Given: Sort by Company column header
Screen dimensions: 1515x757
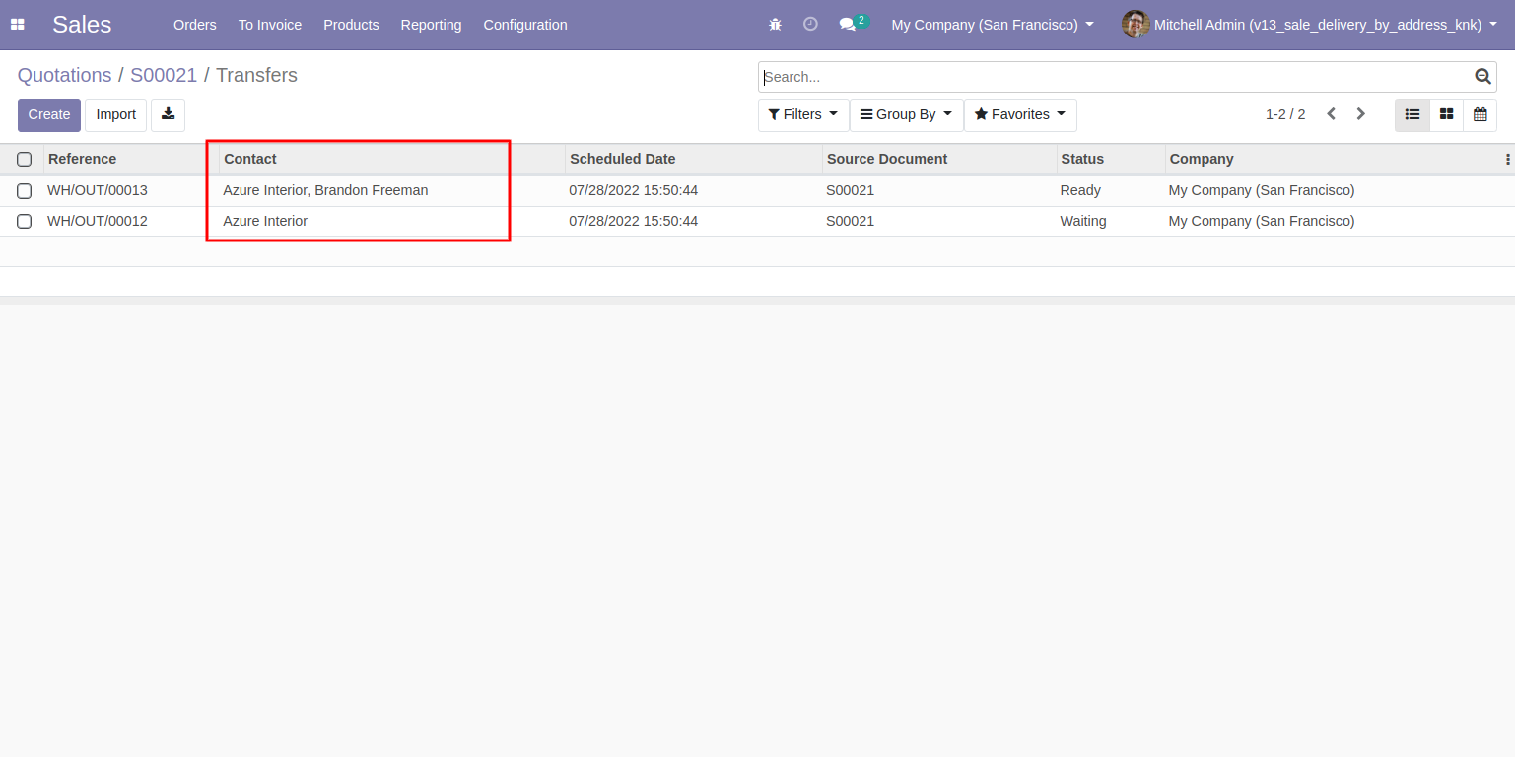Looking at the screenshot, I should (1323, 159).
